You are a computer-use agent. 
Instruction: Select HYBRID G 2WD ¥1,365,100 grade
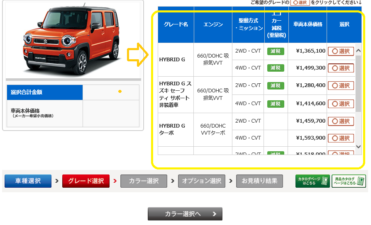click(x=341, y=51)
